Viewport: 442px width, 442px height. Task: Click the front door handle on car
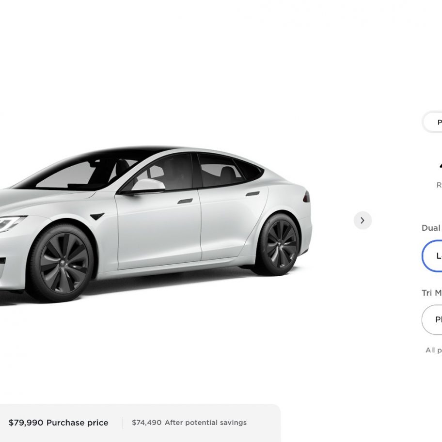[x=185, y=201]
